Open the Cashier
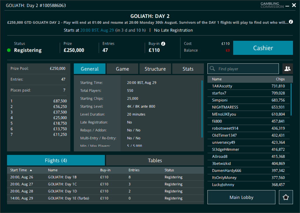This screenshot has width=300, height=213. (263, 48)
